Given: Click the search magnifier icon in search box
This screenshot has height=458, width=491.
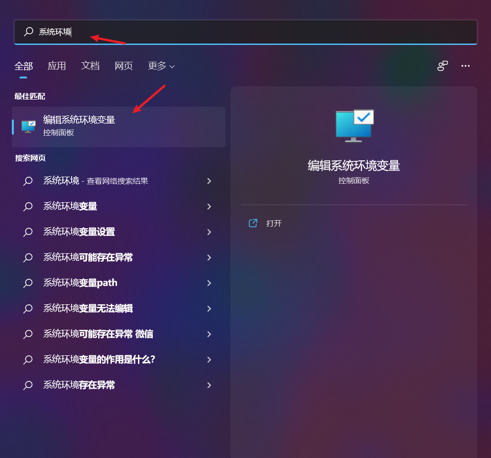Looking at the screenshot, I should point(29,31).
